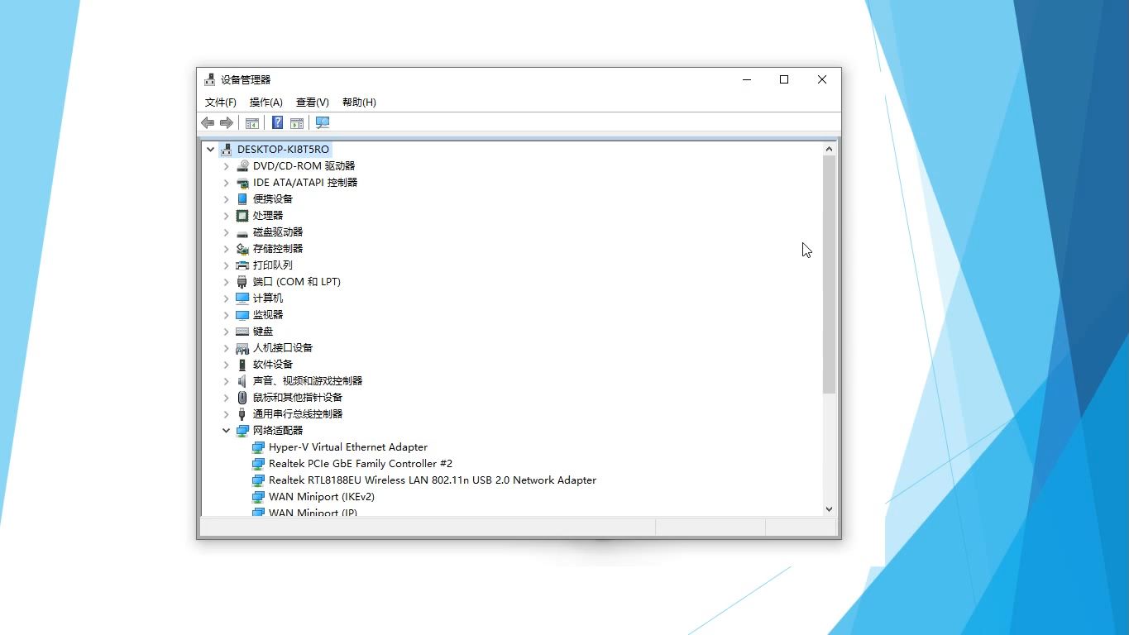The height and width of the screenshot is (635, 1129).
Task: Minimize the 设备管理器 window
Action: (747, 80)
